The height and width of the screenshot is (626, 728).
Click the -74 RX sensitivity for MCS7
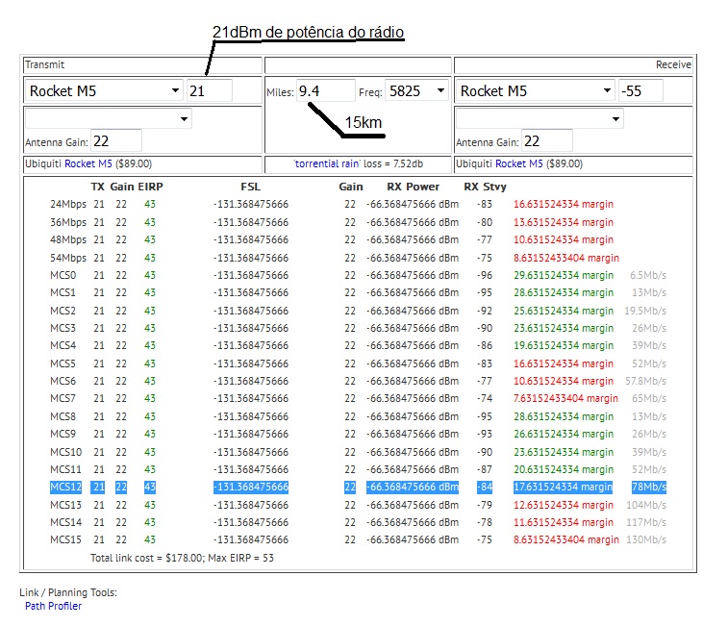tap(485, 398)
